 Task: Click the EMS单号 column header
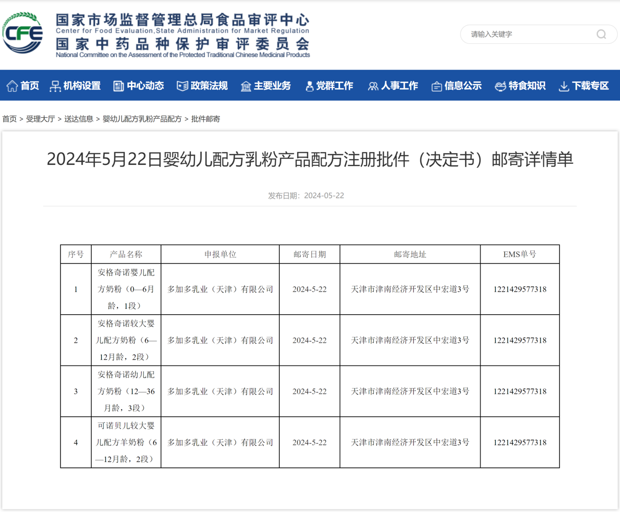[520, 254]
